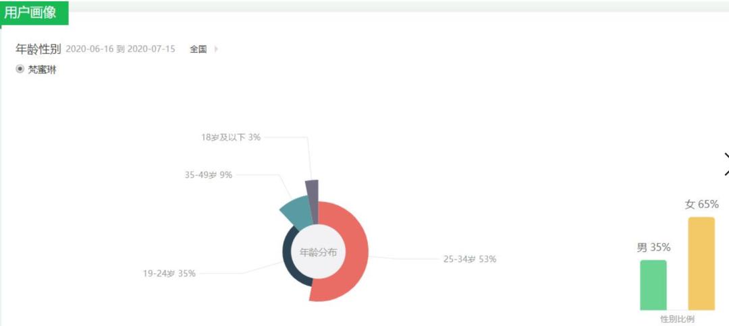
Task: Click the 35-49岁 9% chart label
Action: pyautogui.click(x=209, y=175)
